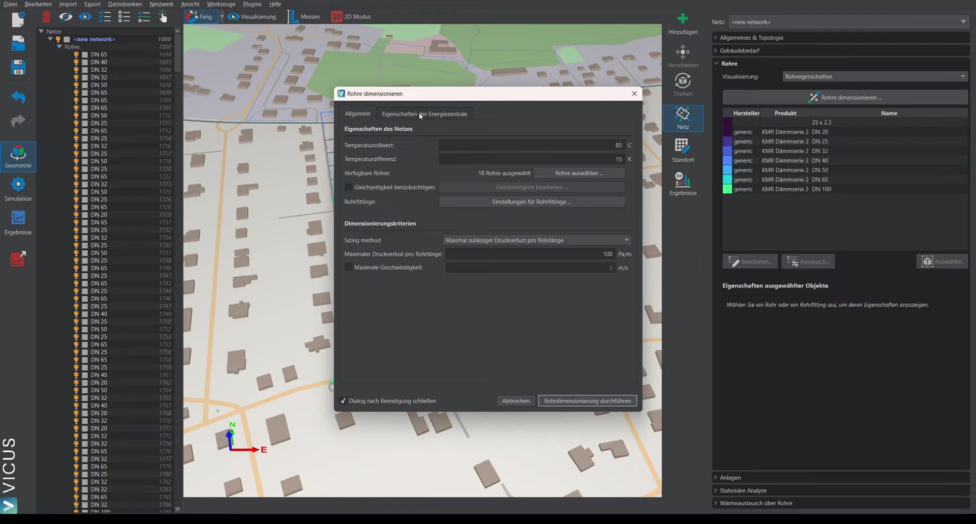Viewport: 976px width, 524px height.
Task: Open Ergebnisse in the right tool column
Action: [683, 184]
